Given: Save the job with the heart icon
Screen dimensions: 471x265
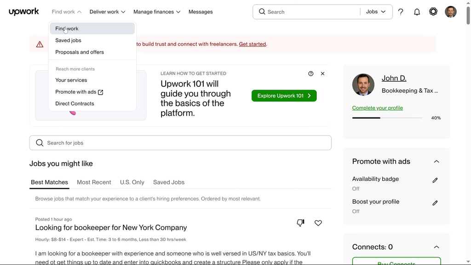Looking at the screenshot, I should [318, 223].
